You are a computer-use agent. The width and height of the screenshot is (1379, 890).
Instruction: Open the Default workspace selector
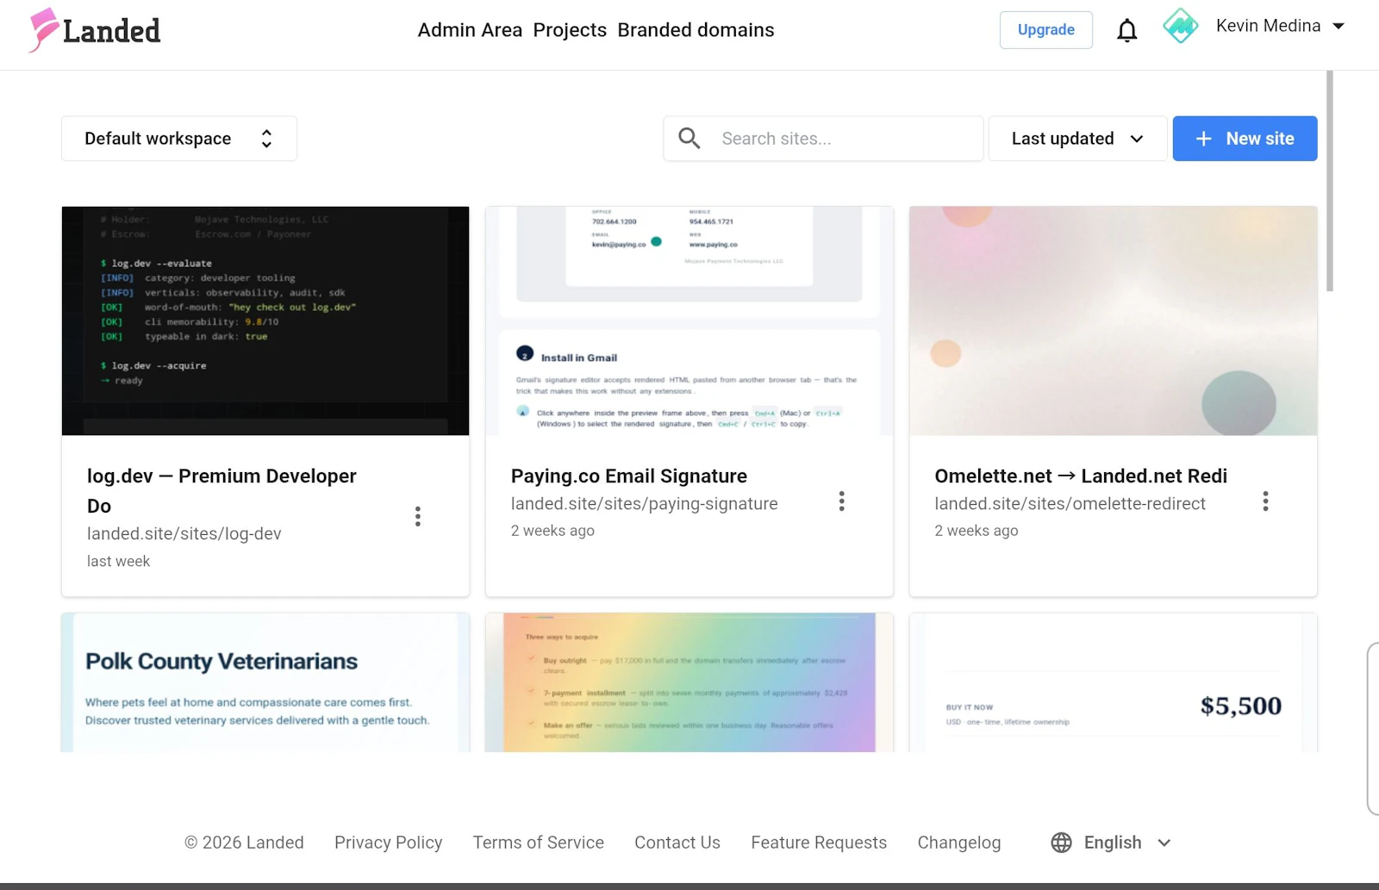tap(179, 139)
